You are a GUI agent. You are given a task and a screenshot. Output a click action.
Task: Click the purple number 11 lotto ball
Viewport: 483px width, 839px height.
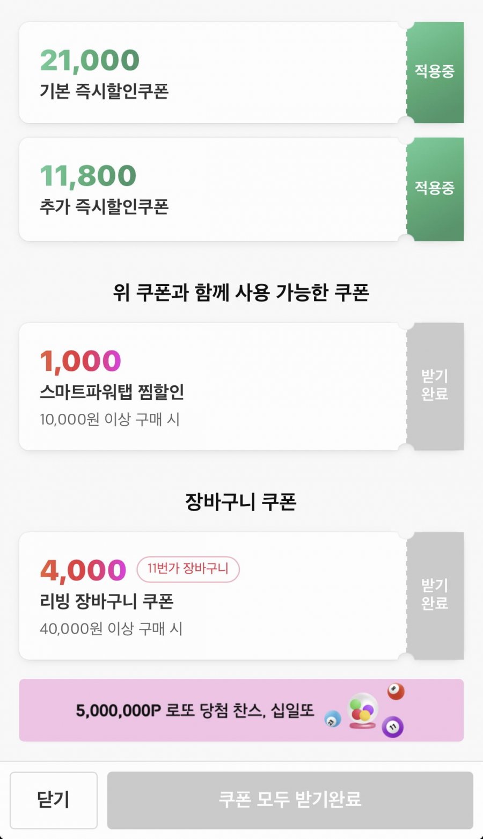pyautogui.click(x=392, y=727)
